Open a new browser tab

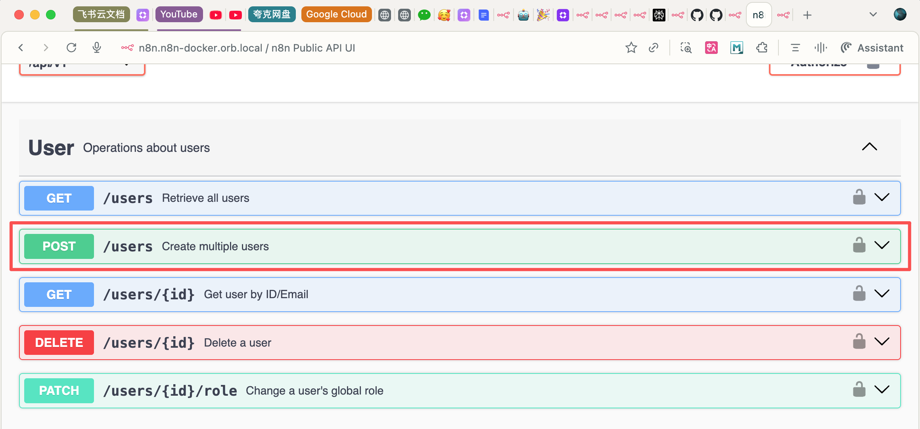(x=807, y=15)
